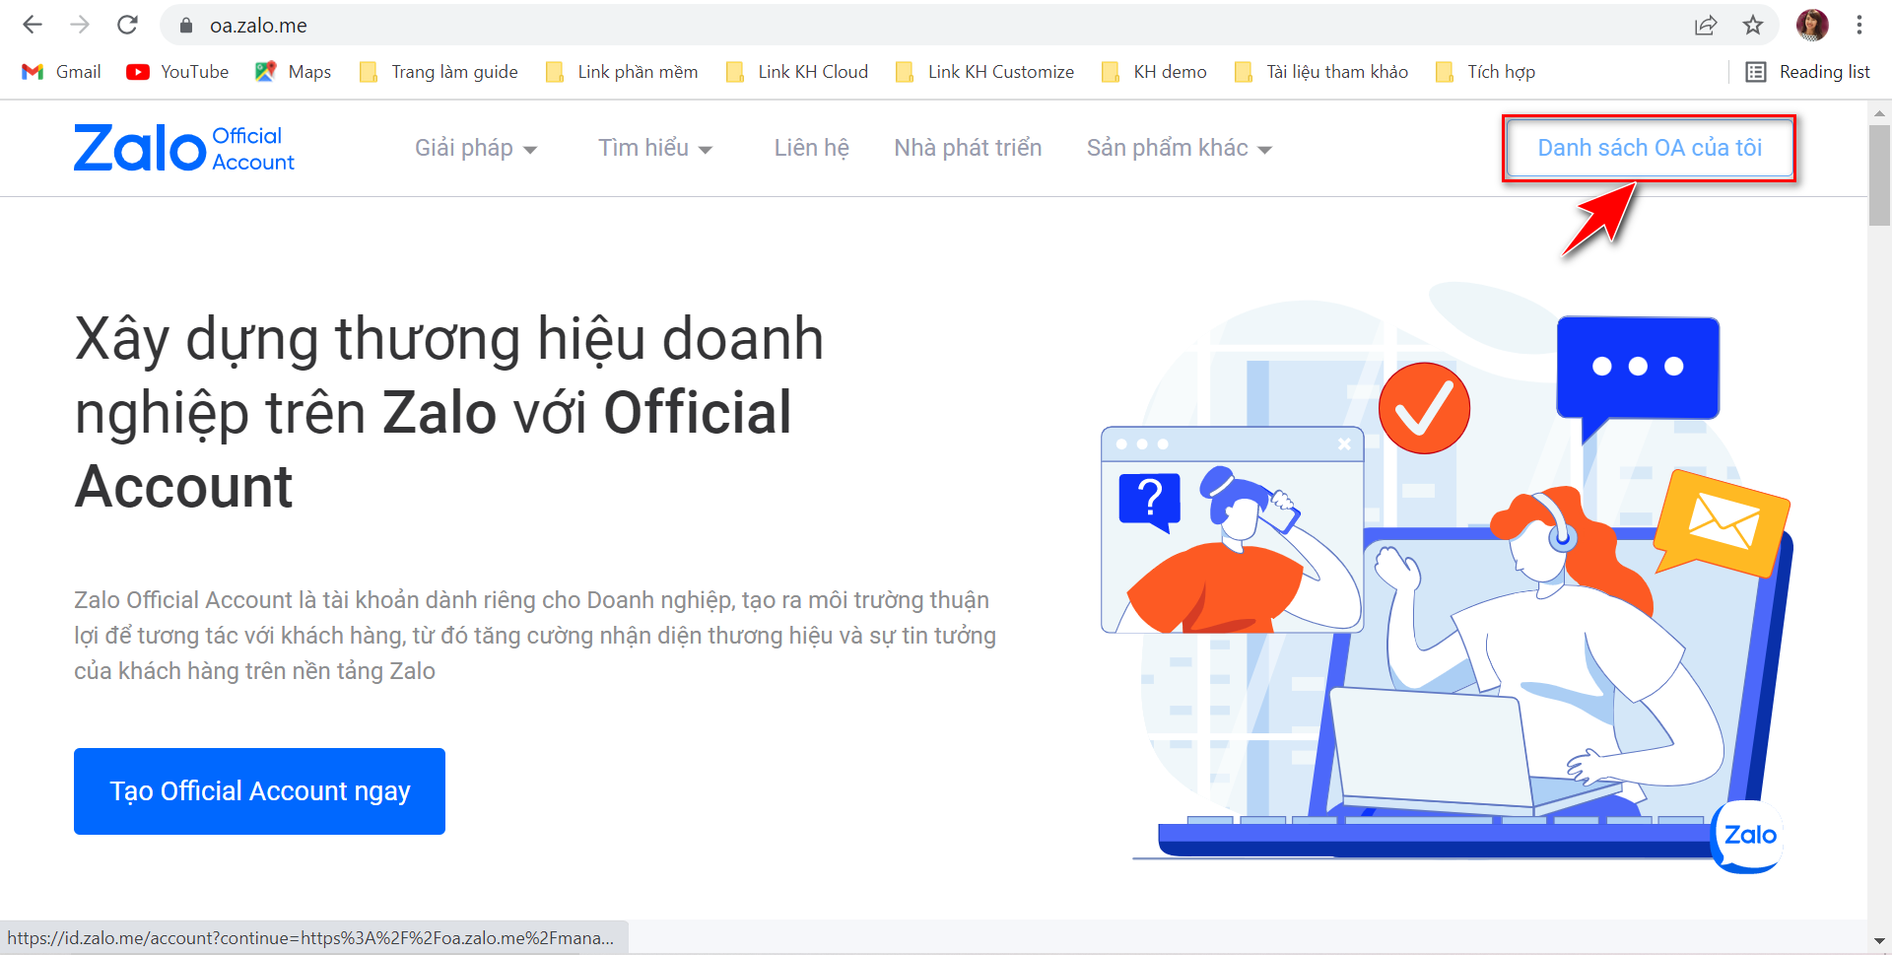Reload the oa.zalo.me page

127,25
